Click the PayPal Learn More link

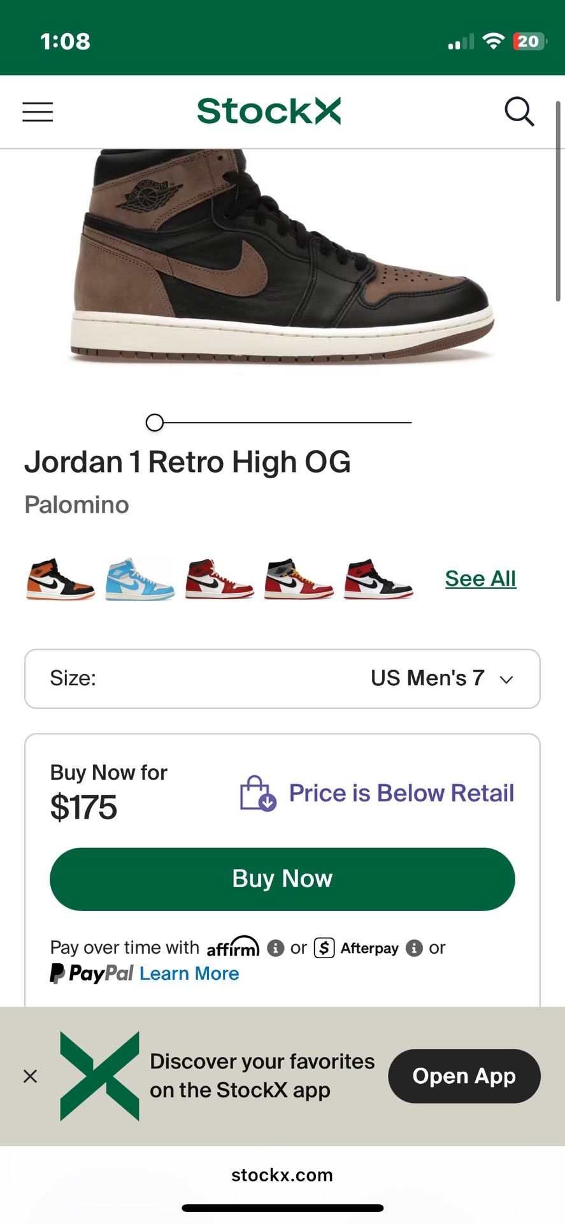(x=189, y=973)
